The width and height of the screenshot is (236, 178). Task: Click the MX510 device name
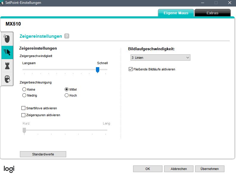[x=13, y=24]
